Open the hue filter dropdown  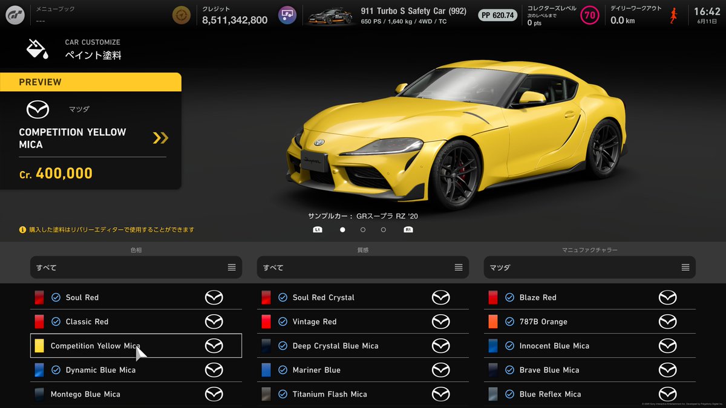tap(136, 267)
